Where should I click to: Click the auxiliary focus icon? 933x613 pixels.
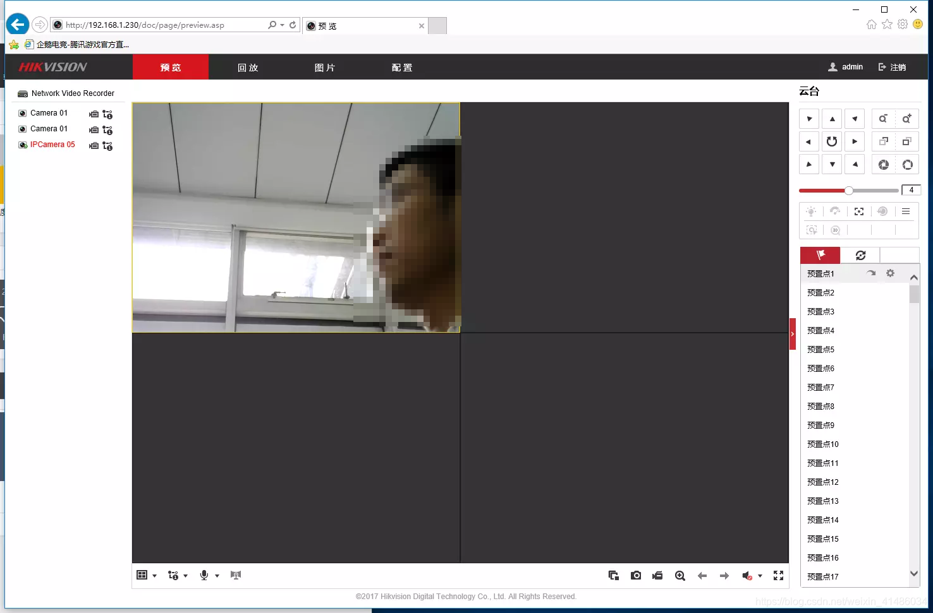pos(859,211)
